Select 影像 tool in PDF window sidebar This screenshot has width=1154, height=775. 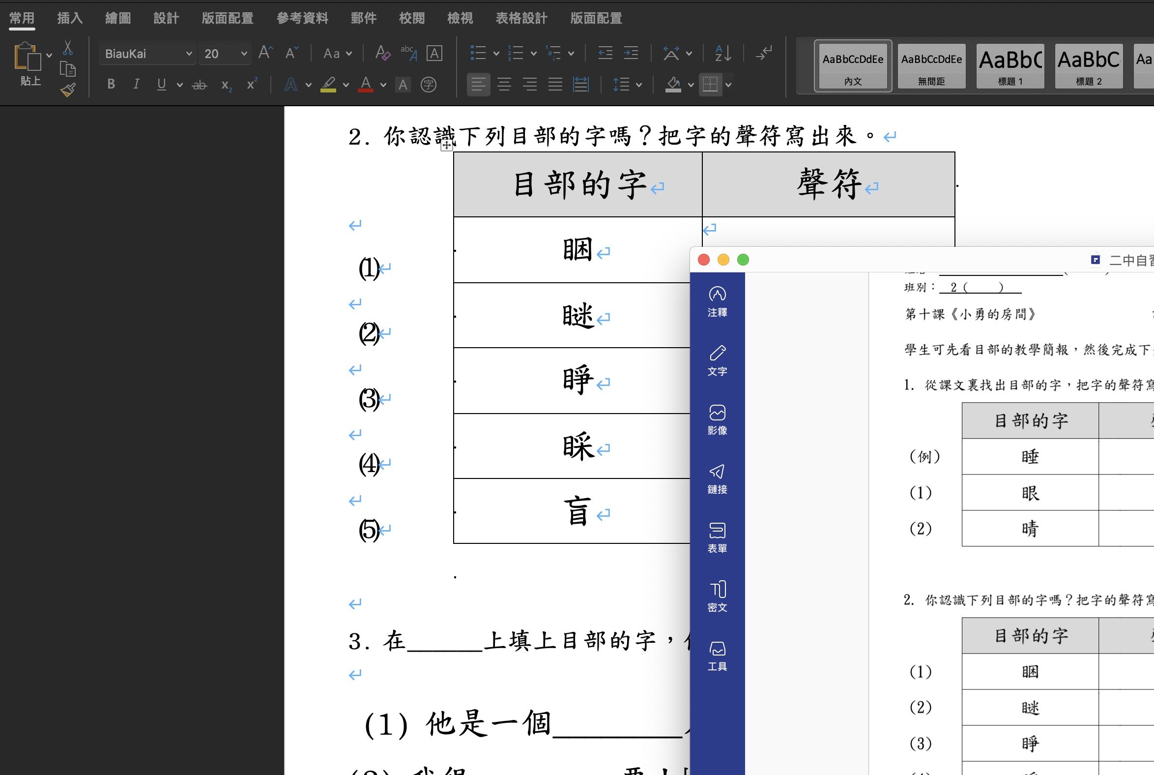point(717,420)
